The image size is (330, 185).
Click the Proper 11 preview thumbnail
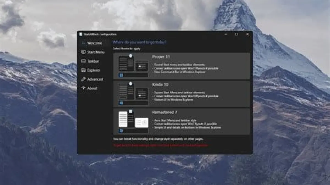point(133,66)
